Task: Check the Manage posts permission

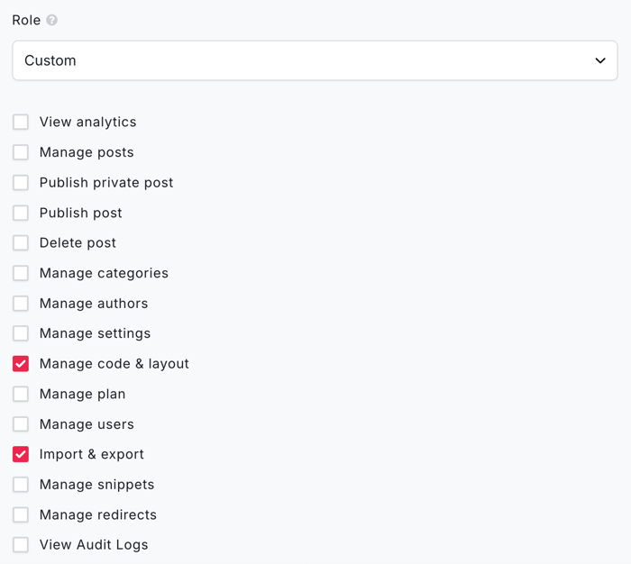Action: [21, 152]
